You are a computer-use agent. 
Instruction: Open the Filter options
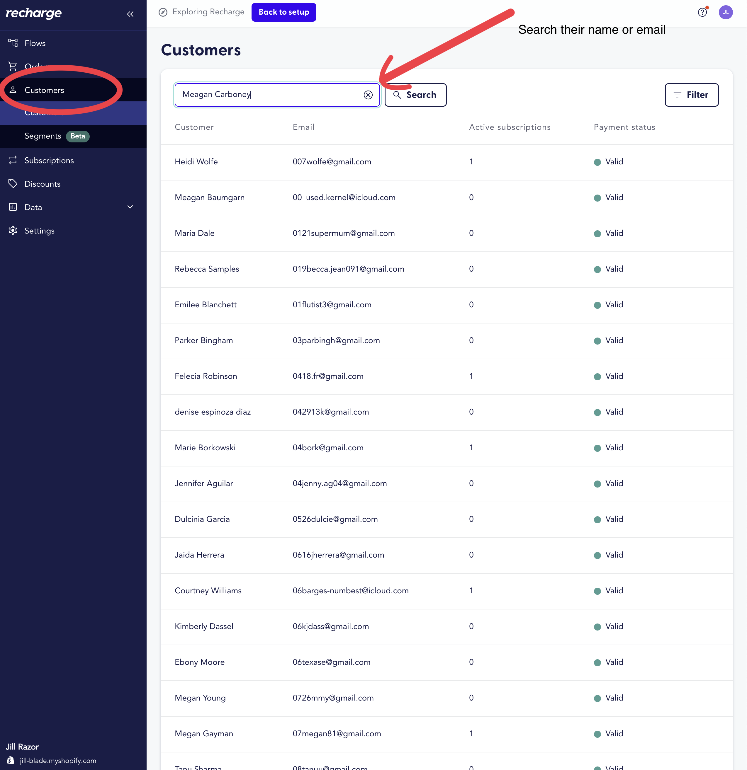[x=692, y=95]
